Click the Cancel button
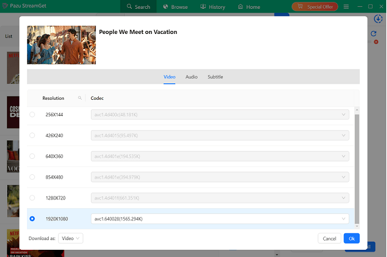 tap(329, 238)
